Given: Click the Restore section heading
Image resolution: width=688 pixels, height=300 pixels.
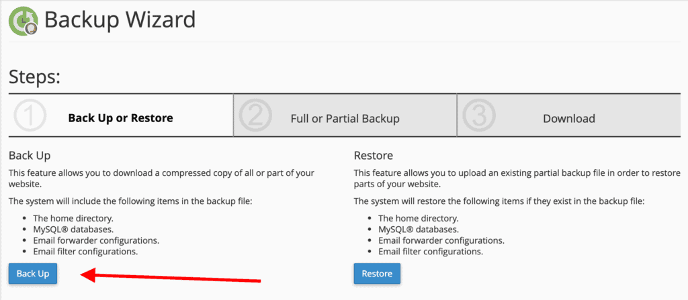Looking at the screenshot, I should pos(373,156).
